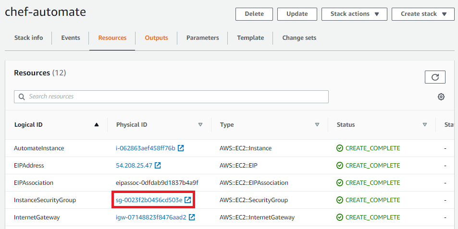Expand the Stack actions dropdown
Image resolution: width=458 pixels, height=229 pixels.
(x=354, y=14)
